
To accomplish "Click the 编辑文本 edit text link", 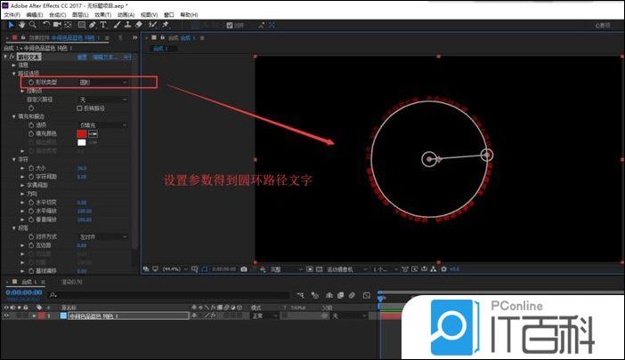I will click(x=105, y=57).
